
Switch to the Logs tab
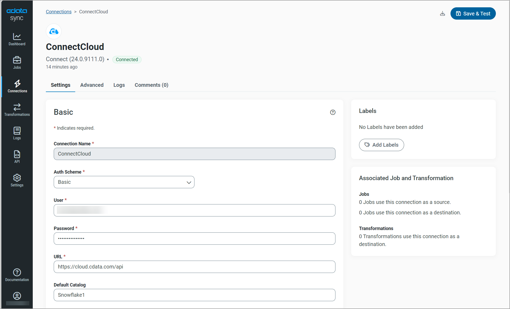pyautogui.click(x=119, y=85)
